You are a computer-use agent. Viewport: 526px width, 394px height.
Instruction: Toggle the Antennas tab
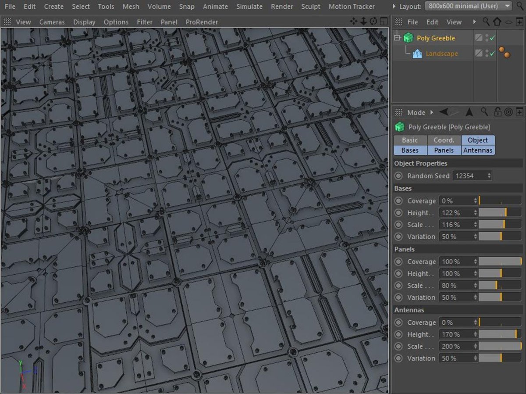point(478,150)
